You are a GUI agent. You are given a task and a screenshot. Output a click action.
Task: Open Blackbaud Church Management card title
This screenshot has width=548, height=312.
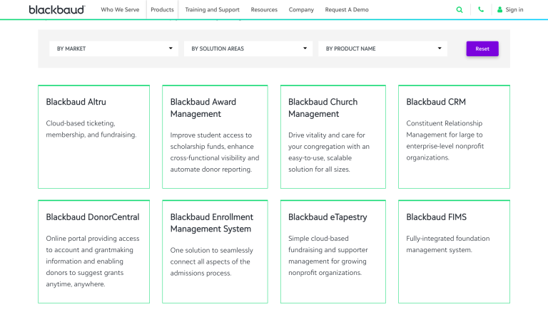pyautogui.click(x=323, y=108)
